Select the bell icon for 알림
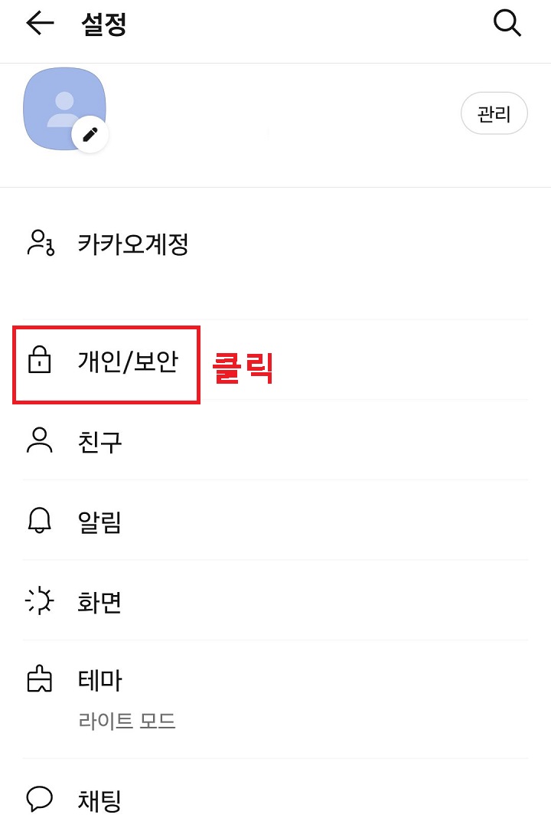Screen dimensions: 551x818 39,521
